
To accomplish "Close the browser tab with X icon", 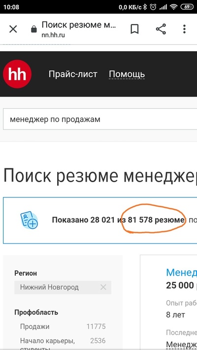I will pyautogui.click(x=13, y=29).
